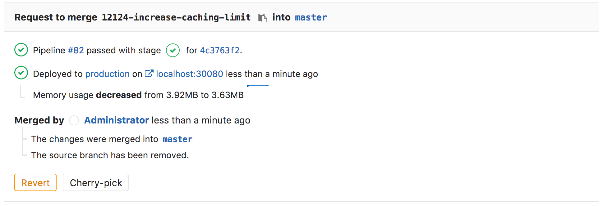Click the pipeline passed green check icon
The height and width of the screenshot is (206, 603).
point(21,50)
